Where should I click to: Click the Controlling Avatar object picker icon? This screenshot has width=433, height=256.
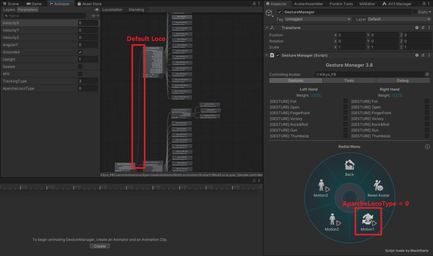point(426,74)
